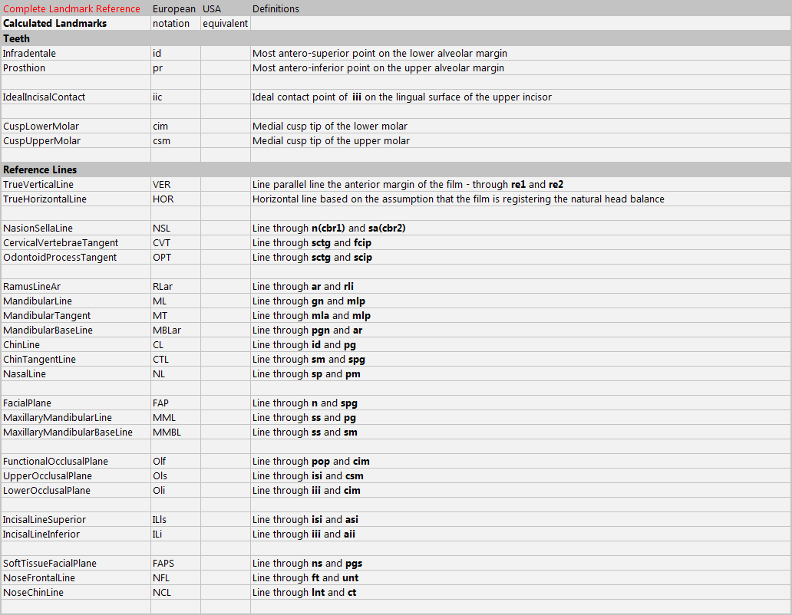Viewport: 792px width, 615px height.
Task: Select the Reference Lines section header
Action: pos(40,169)
